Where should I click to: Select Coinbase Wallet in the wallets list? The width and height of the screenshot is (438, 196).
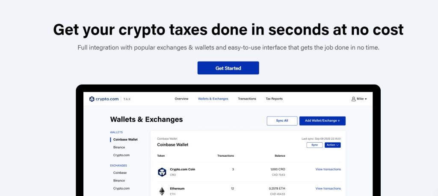(x=125, y=139)
